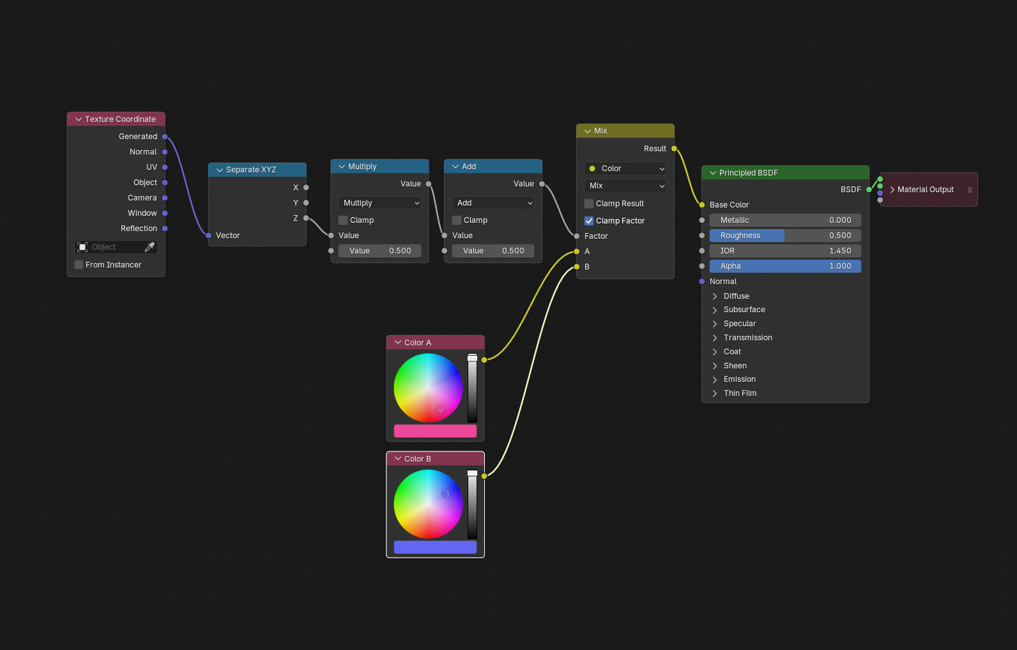Click the blue Color B swatch
The image size is (1017, 650).
pyautogui.click(x=435, y=547)
